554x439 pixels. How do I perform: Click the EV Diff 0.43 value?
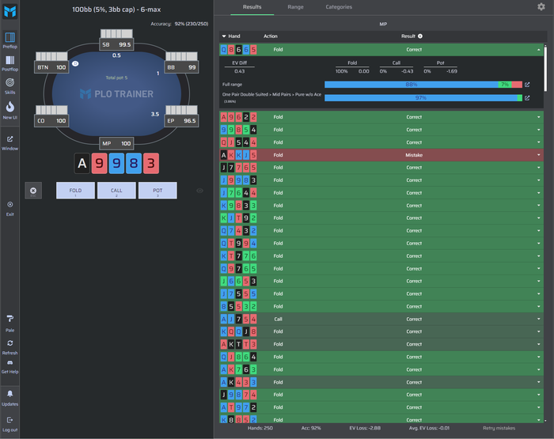point(239,71)
